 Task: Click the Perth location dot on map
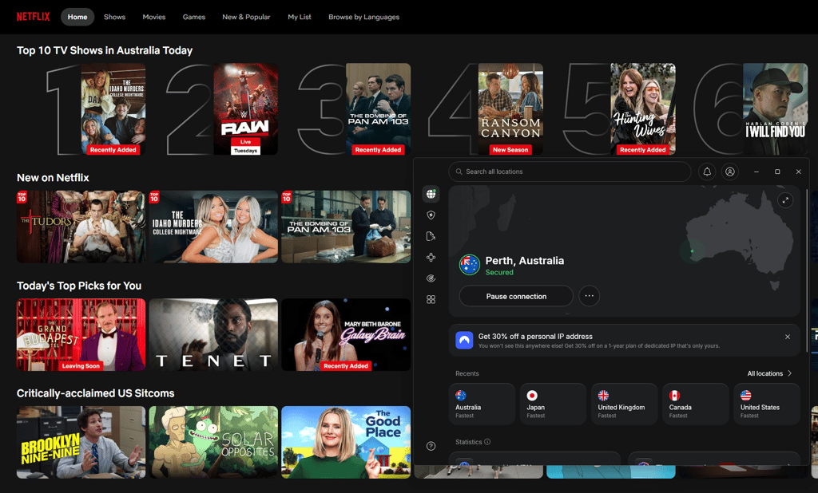point(693,251)
